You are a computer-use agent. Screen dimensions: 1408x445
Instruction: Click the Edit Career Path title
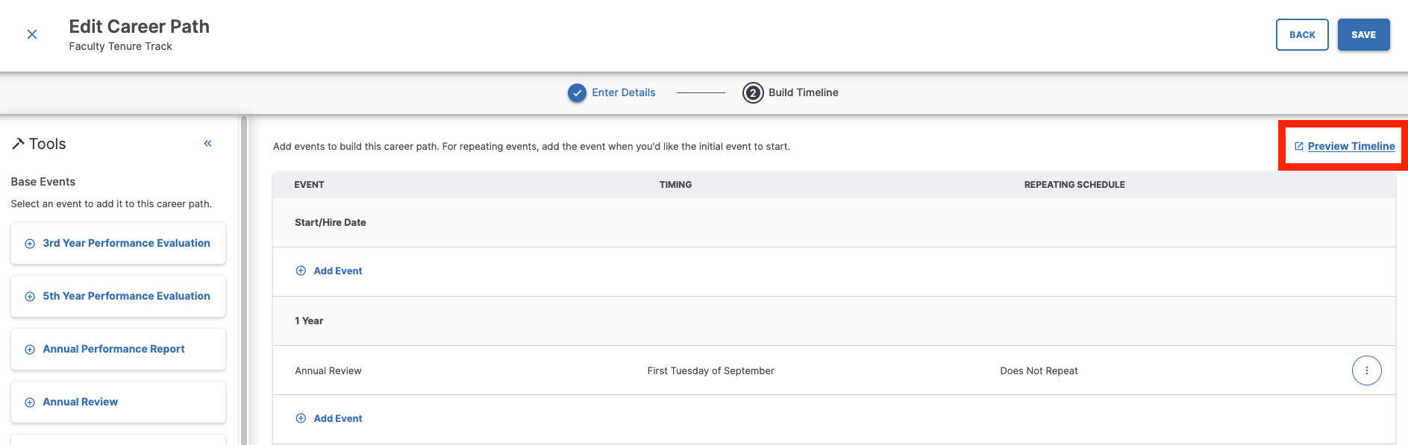pyautogui.click(x=139, y=26)
